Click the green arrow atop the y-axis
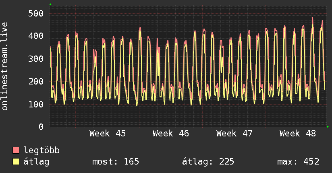Screen dimensions: 332x173 (50, 4)
